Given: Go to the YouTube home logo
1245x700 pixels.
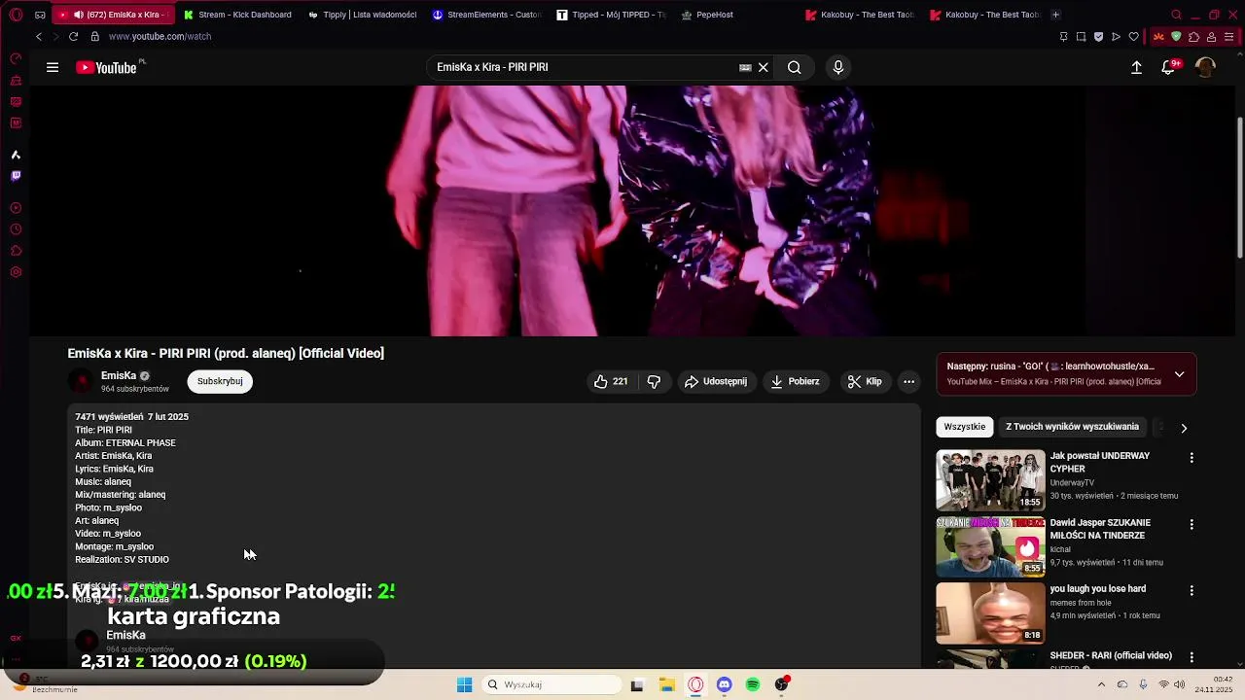Looking at the screenshot, I should pos(106,67).
